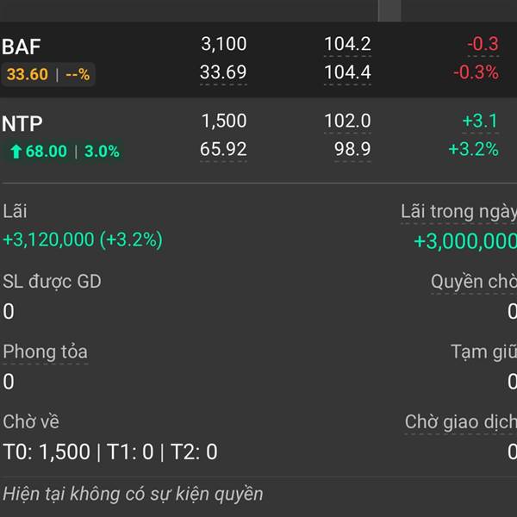Tap BAF cost value 104.4
Screen dimensions: 517x517
click(347, 72)
